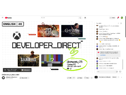Click the magnifier search button
This screenshot has height=95, width=126.
coord(80,18)
